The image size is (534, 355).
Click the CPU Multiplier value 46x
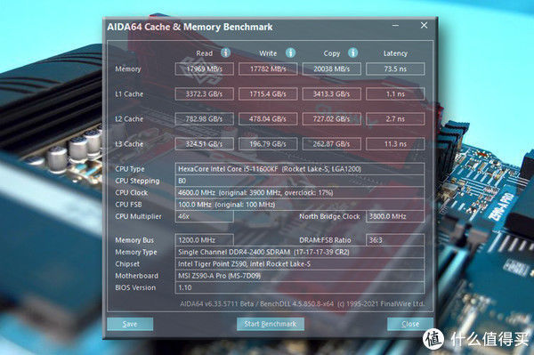(205, 216)
